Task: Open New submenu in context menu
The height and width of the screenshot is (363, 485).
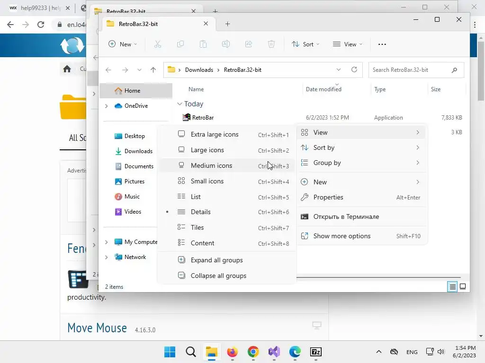Action: (x=362, y=182)
